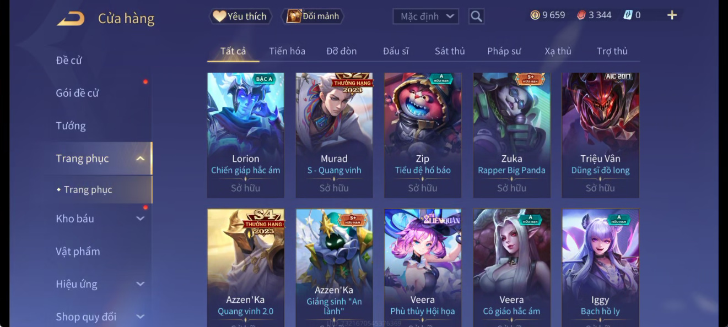The height and width of the screenshot is (327, 728).
Task: Expand the Kho báu sidebar section
Action: coord(141,219)
